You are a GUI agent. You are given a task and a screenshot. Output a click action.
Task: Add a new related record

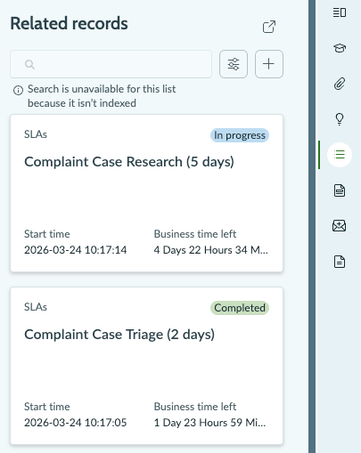coord(269,64)
